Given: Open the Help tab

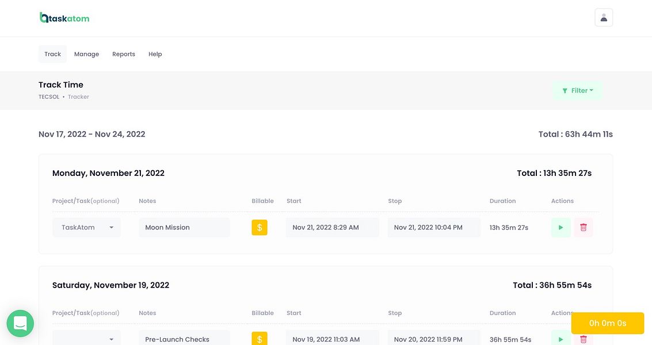Looking at the screenshot, I should click(x=155, y=54).
